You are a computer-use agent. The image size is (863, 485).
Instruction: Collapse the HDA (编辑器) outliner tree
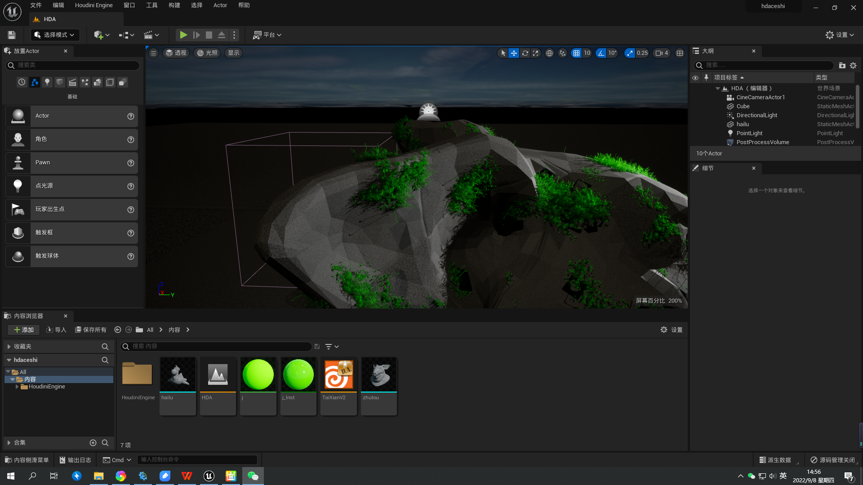(x=718, y=88)
